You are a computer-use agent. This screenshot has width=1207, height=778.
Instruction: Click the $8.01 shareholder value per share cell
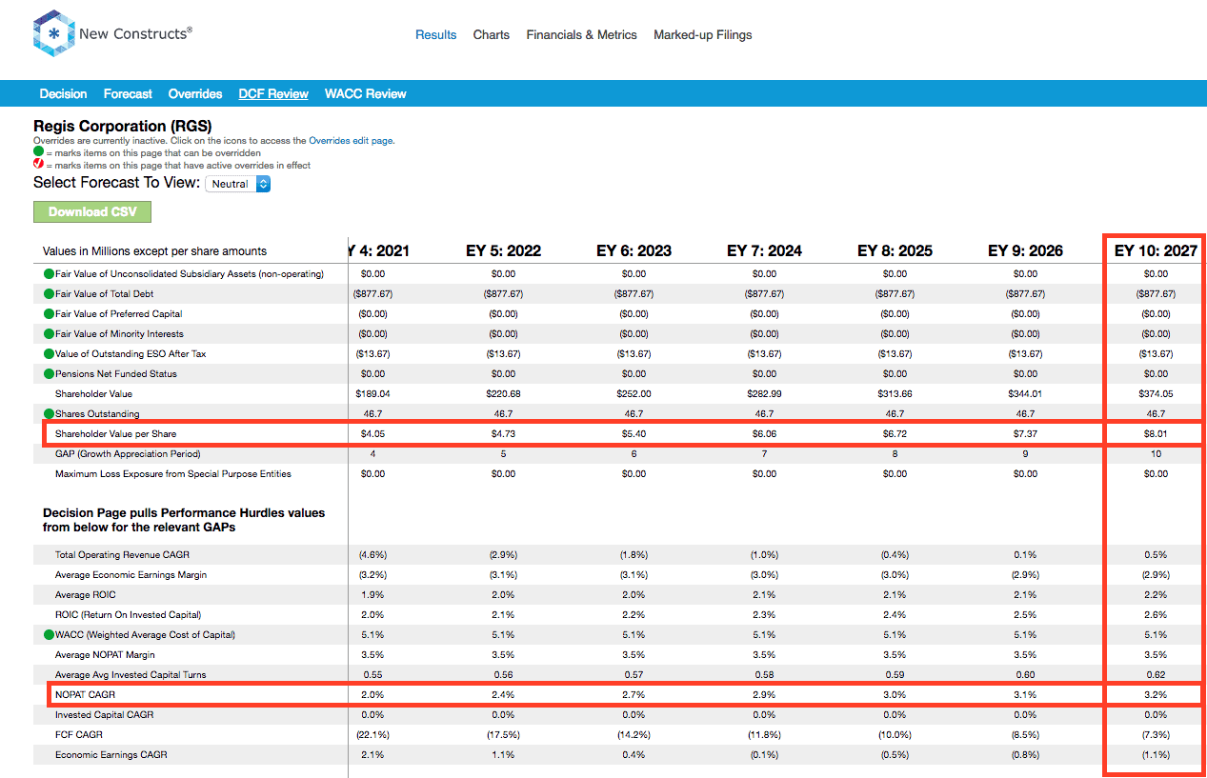1156,434
